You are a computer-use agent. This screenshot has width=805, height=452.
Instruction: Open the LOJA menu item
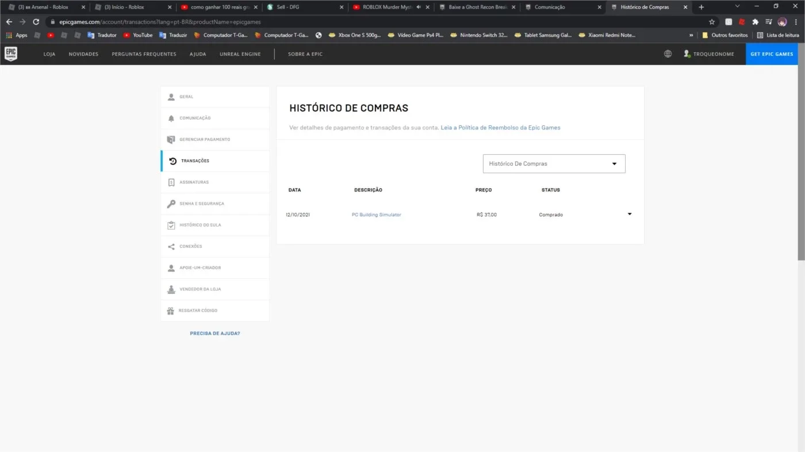click(49, 54)
